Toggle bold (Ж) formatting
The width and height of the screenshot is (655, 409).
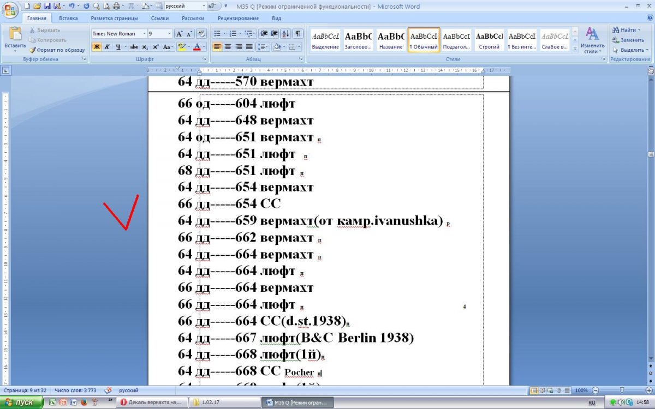click(x=97, y=47)
